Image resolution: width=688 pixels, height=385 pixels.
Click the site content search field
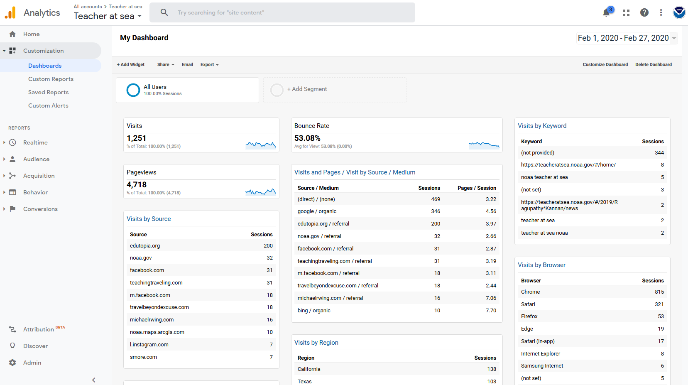click(282, 12)
